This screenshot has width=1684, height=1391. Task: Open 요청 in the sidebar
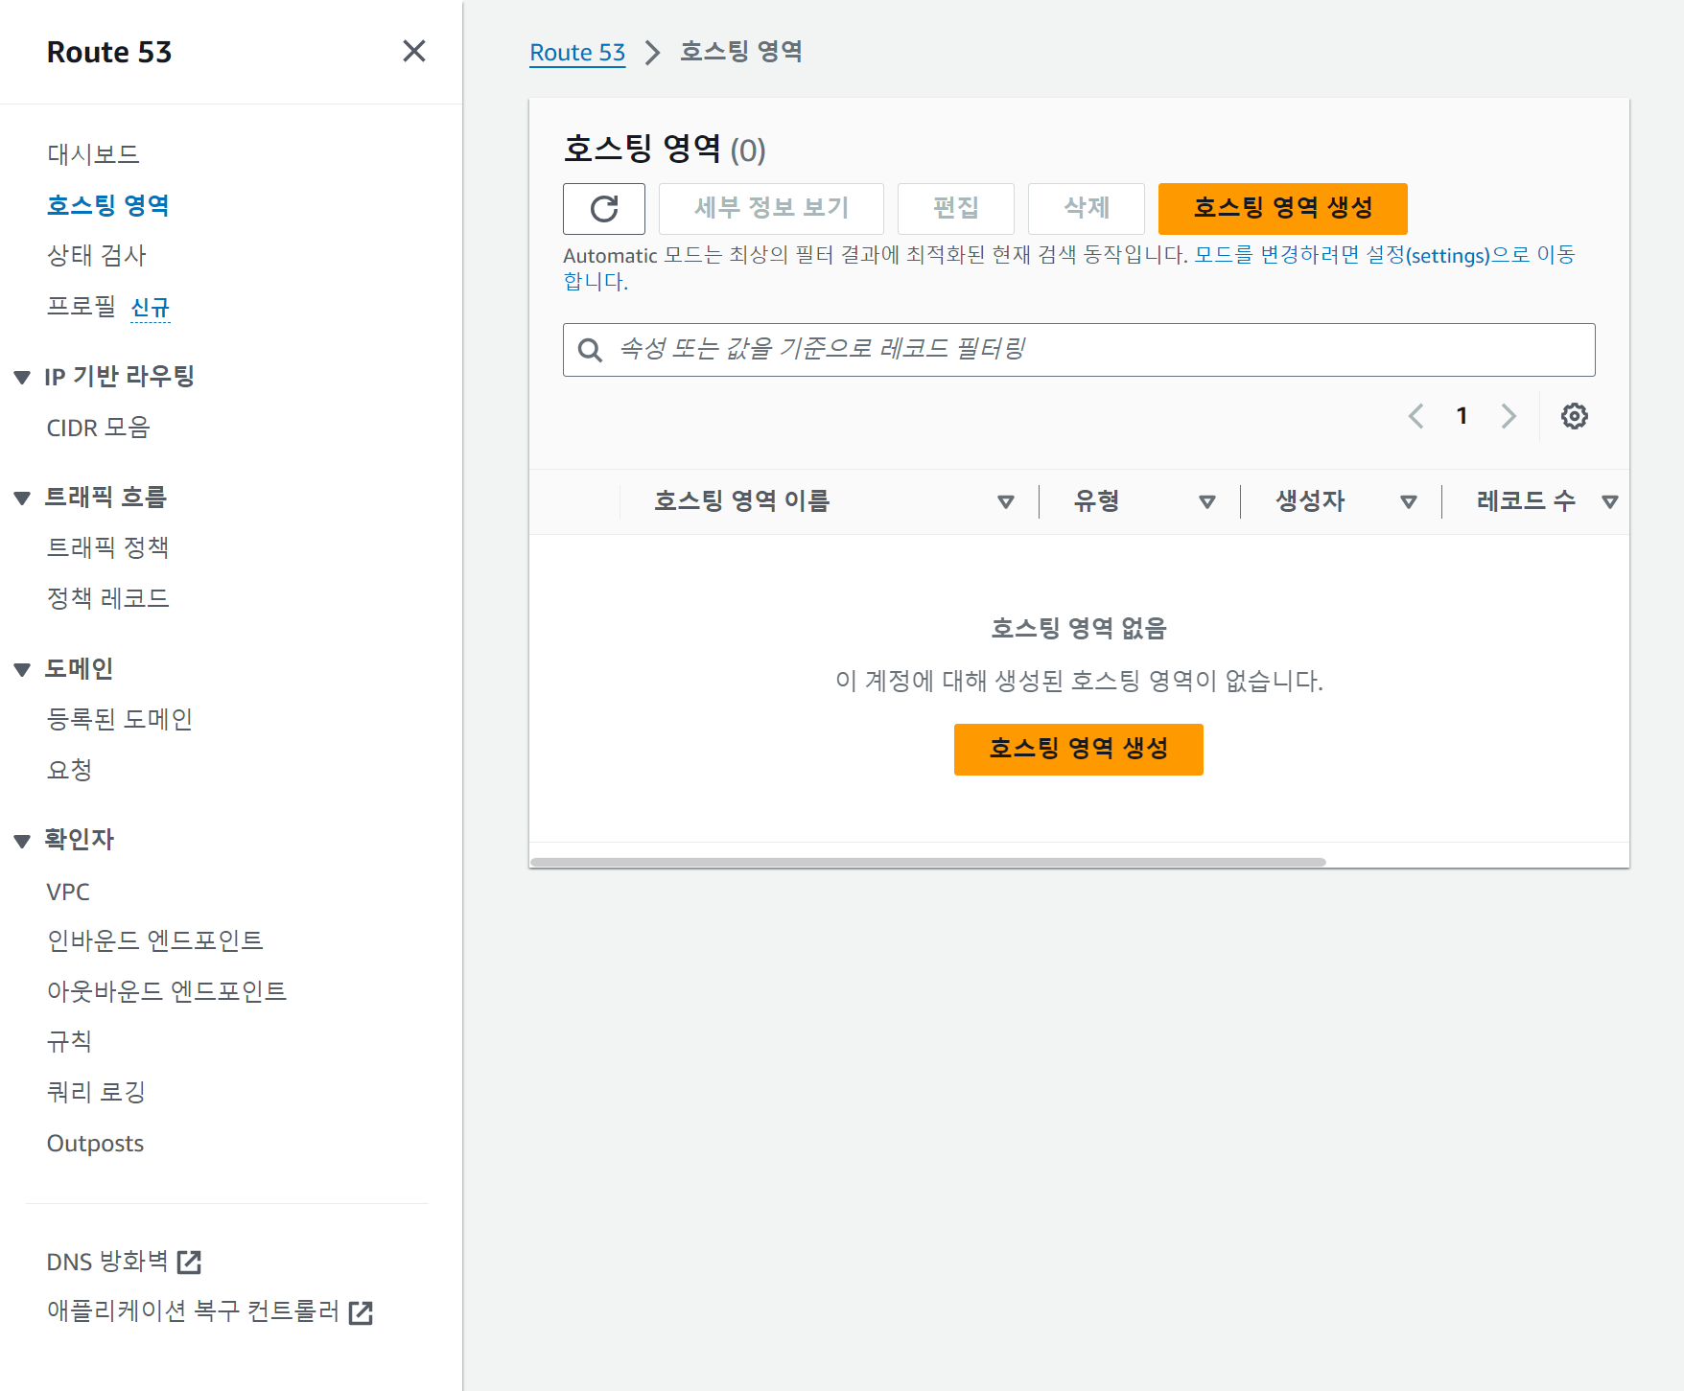69,770
